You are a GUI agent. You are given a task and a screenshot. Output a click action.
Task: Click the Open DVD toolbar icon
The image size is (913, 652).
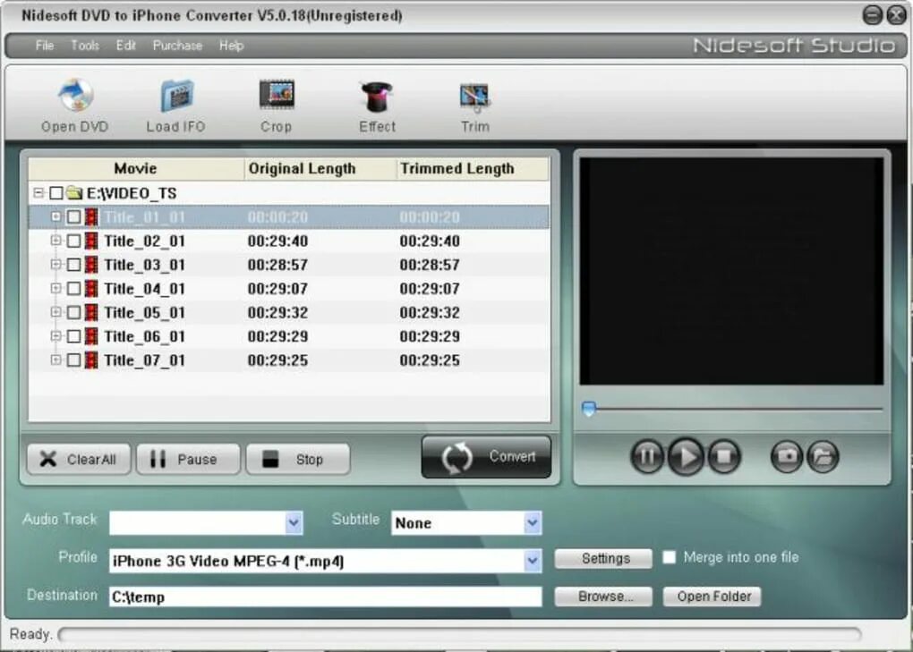[x=75, y=95]
